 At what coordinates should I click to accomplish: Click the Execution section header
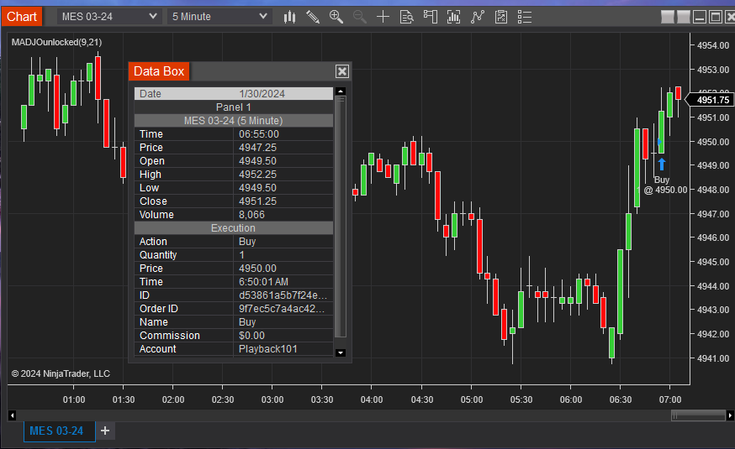coord(234,228)
